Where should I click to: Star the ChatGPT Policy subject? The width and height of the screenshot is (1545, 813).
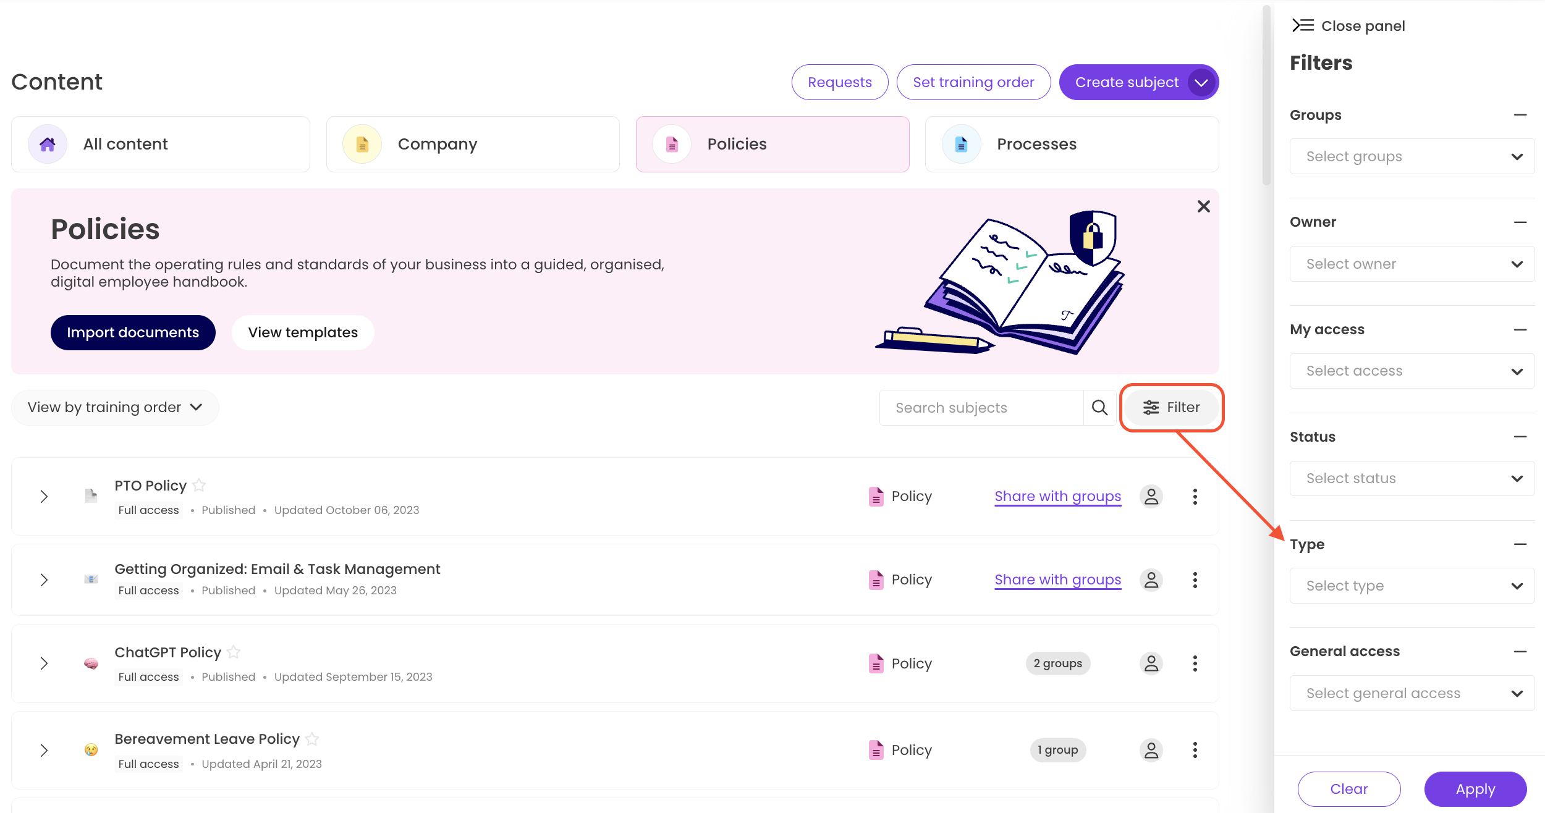click(234, 652)
